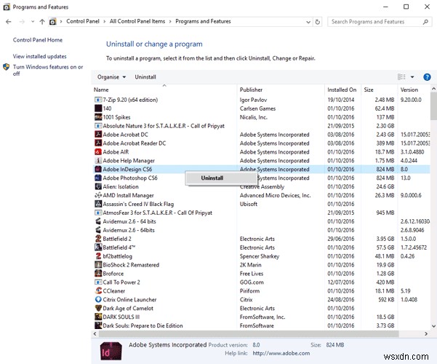Click the horizontal scrollbar thumb

[x=249, y=334]
